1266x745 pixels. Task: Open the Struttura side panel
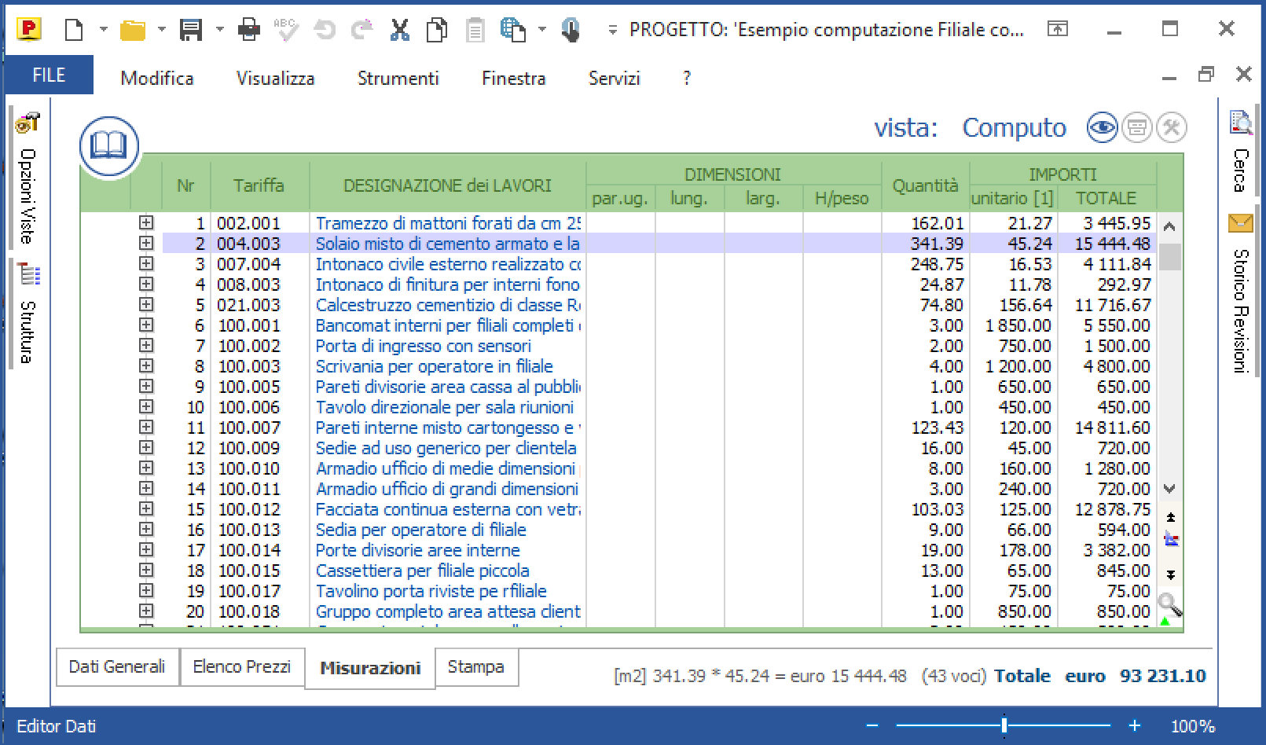coord(28,314)
